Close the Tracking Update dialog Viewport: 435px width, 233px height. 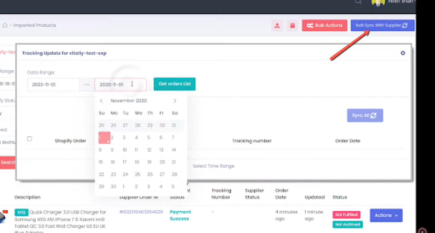click(403, 53)
